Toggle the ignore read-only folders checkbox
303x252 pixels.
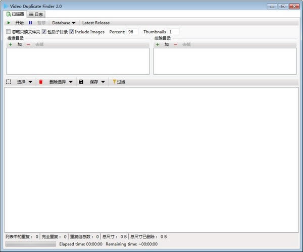pyautogui.click(x=8, y=31)
